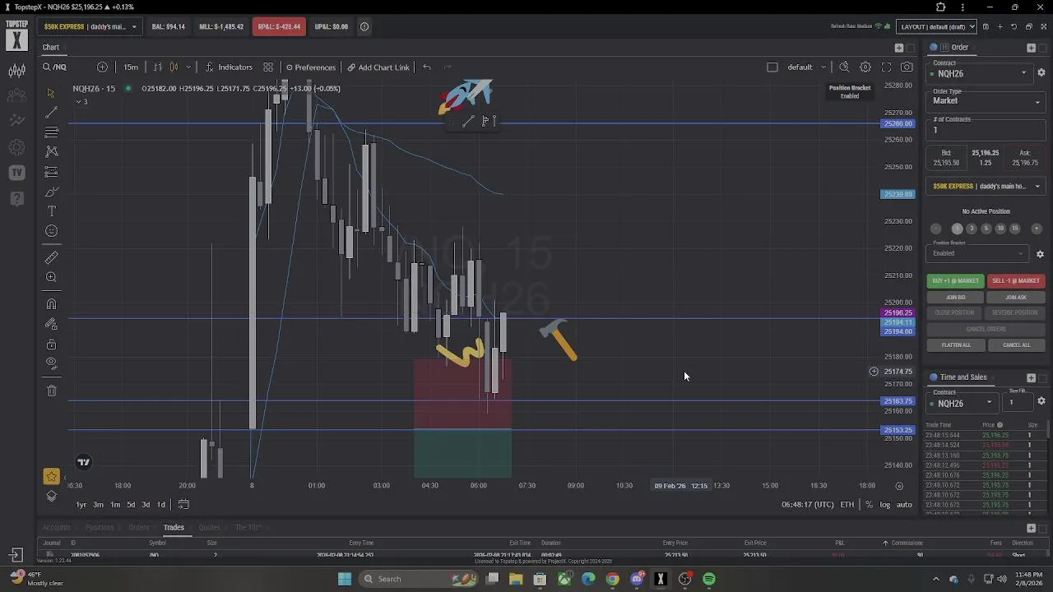Open the TV sidebar icon

16,173
